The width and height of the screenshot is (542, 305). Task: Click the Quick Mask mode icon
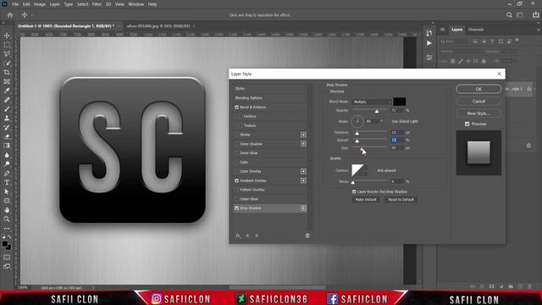click(x=7, y=258)
